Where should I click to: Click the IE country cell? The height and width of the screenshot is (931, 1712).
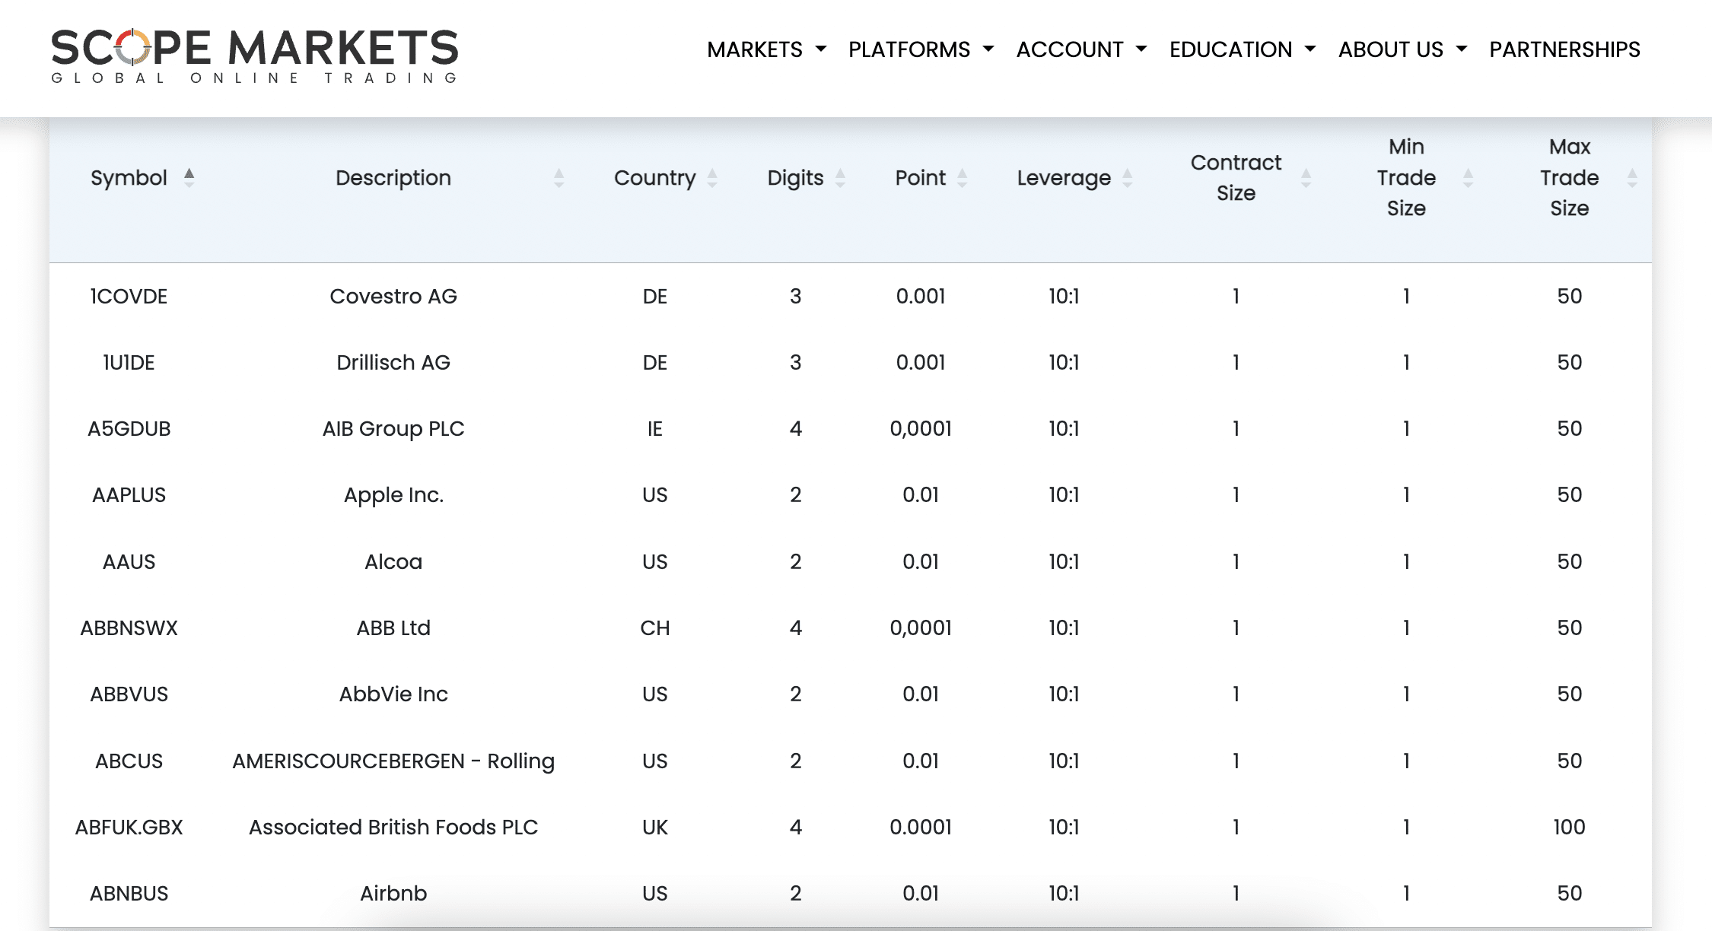point(655,429)
